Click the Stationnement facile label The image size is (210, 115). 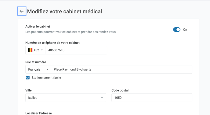click(46, 78)
